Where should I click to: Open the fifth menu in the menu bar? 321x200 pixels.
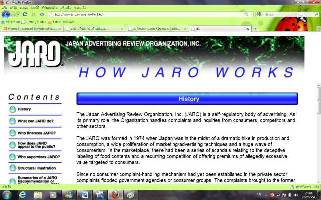click(x=50, y=8)
